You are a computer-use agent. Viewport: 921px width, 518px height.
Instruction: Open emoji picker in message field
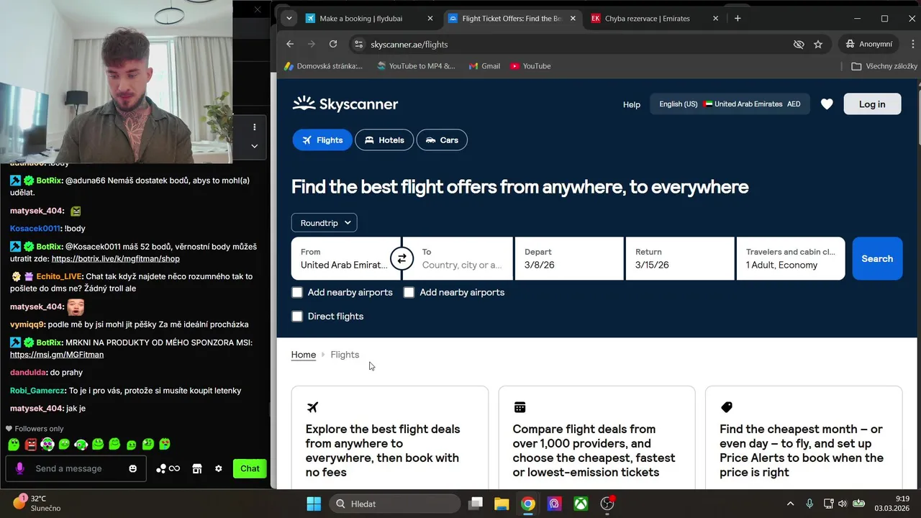click(132, 468)
